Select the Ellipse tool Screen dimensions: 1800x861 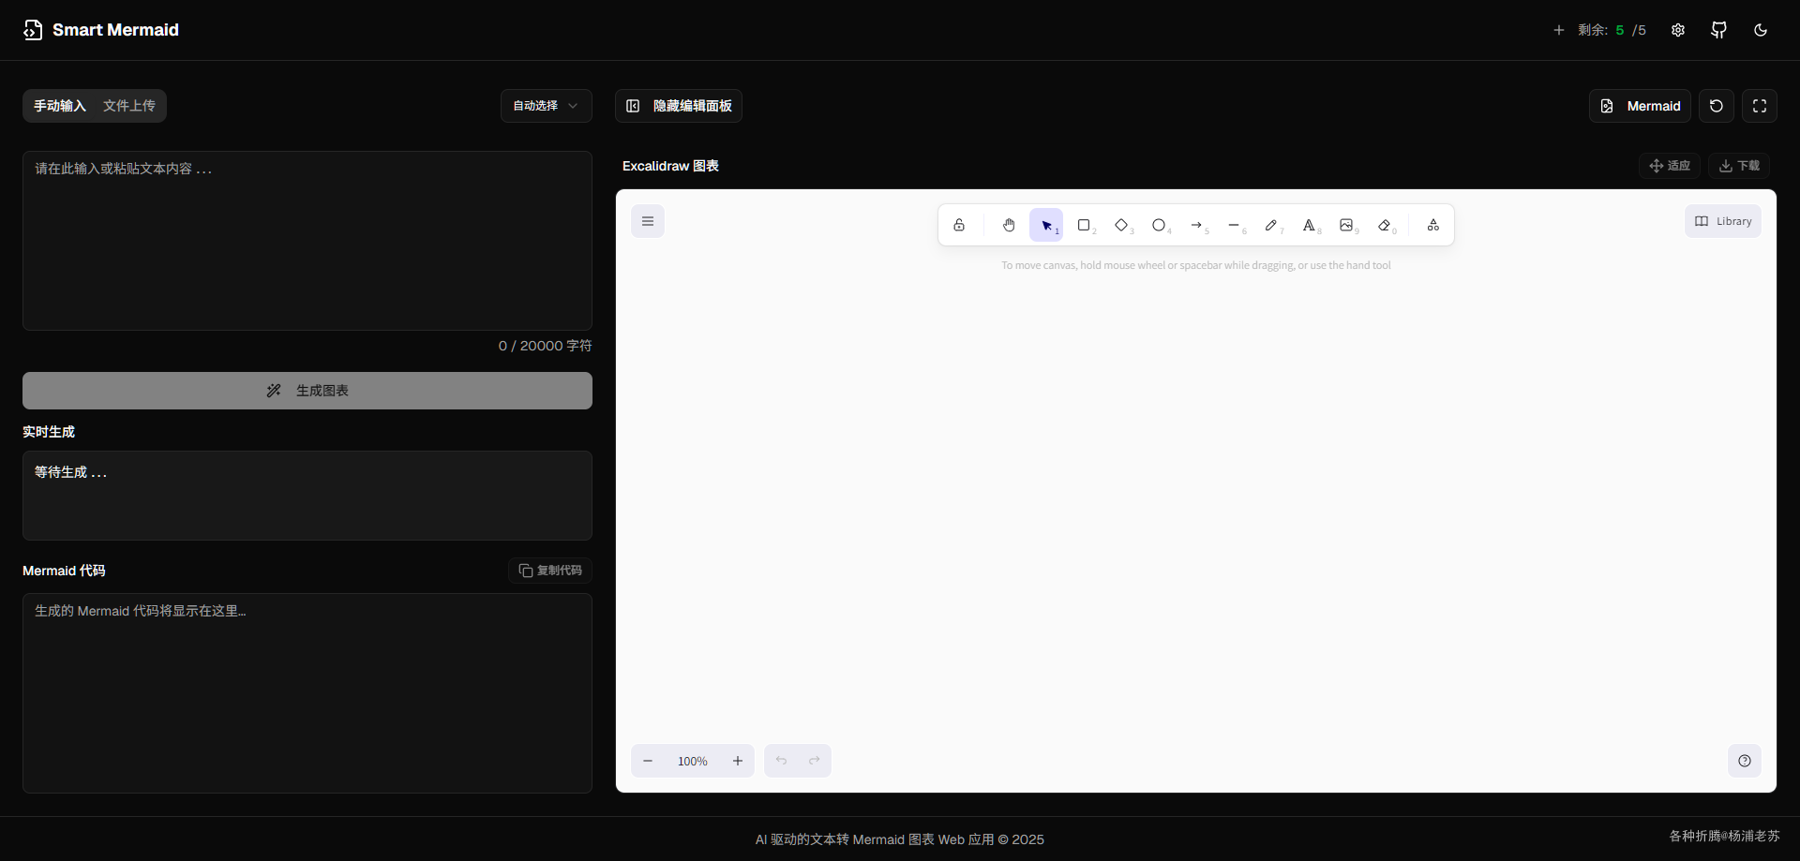1159,225
